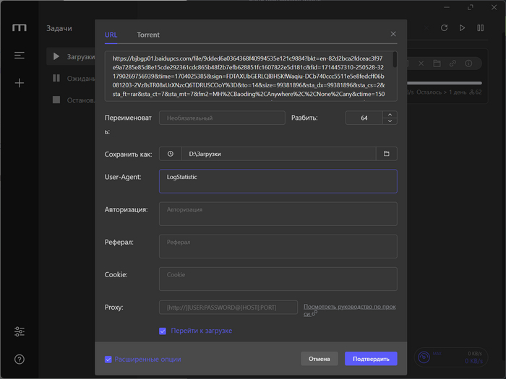Increase Разбить split value with up arrow
The width and height of the screenshot is (506, 379).
pyautogui.click(x=390, y=115)
